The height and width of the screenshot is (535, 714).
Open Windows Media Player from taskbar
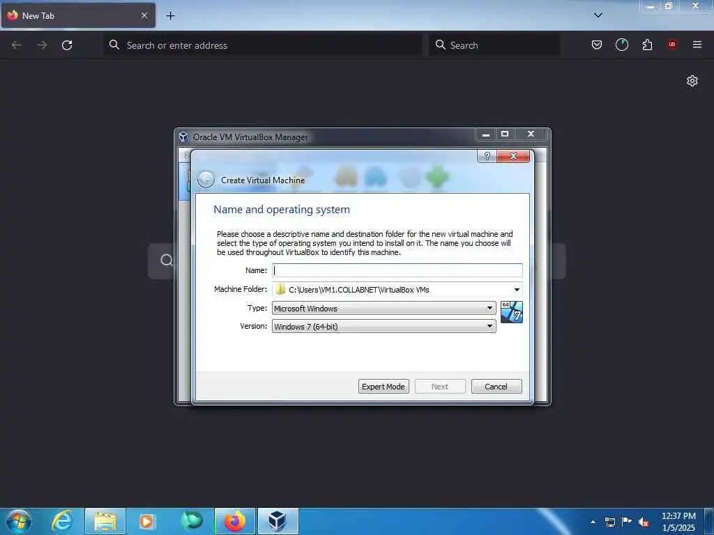[x=146, y=521]
